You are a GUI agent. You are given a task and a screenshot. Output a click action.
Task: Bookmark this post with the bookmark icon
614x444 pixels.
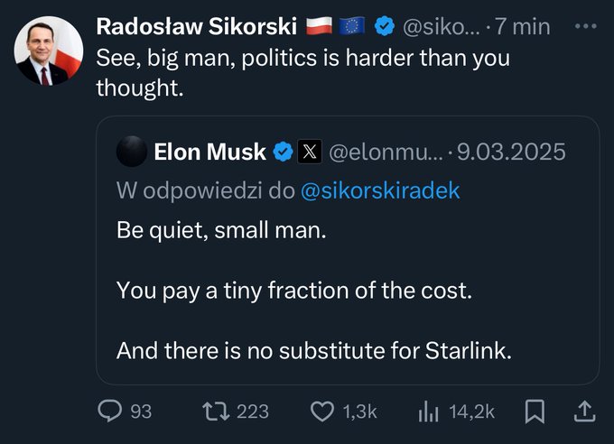click(x=535, y=412)
